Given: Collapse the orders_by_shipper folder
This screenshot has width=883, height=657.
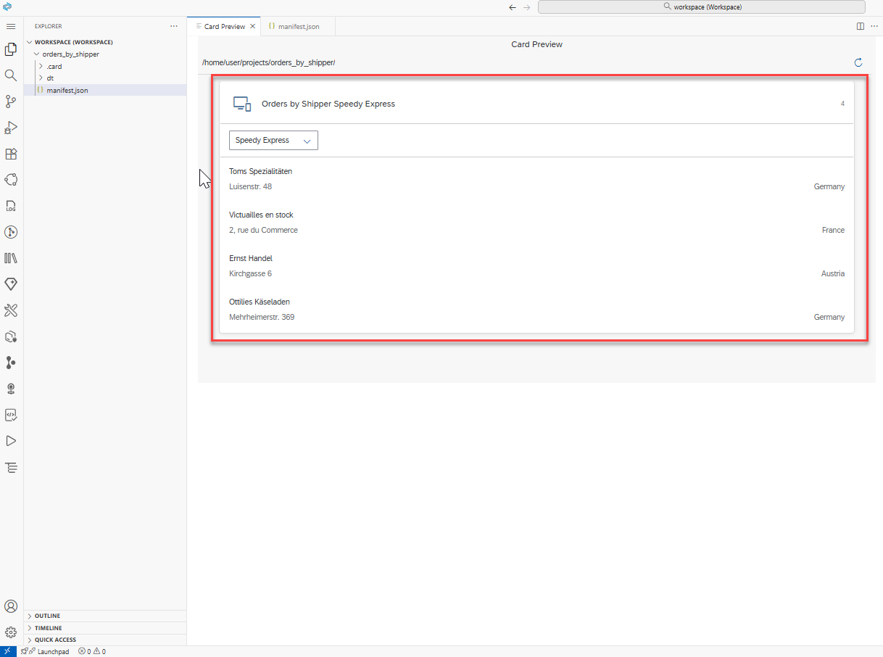Looking at the screenshot, I should pyautogui.click(x=105, y=54).
